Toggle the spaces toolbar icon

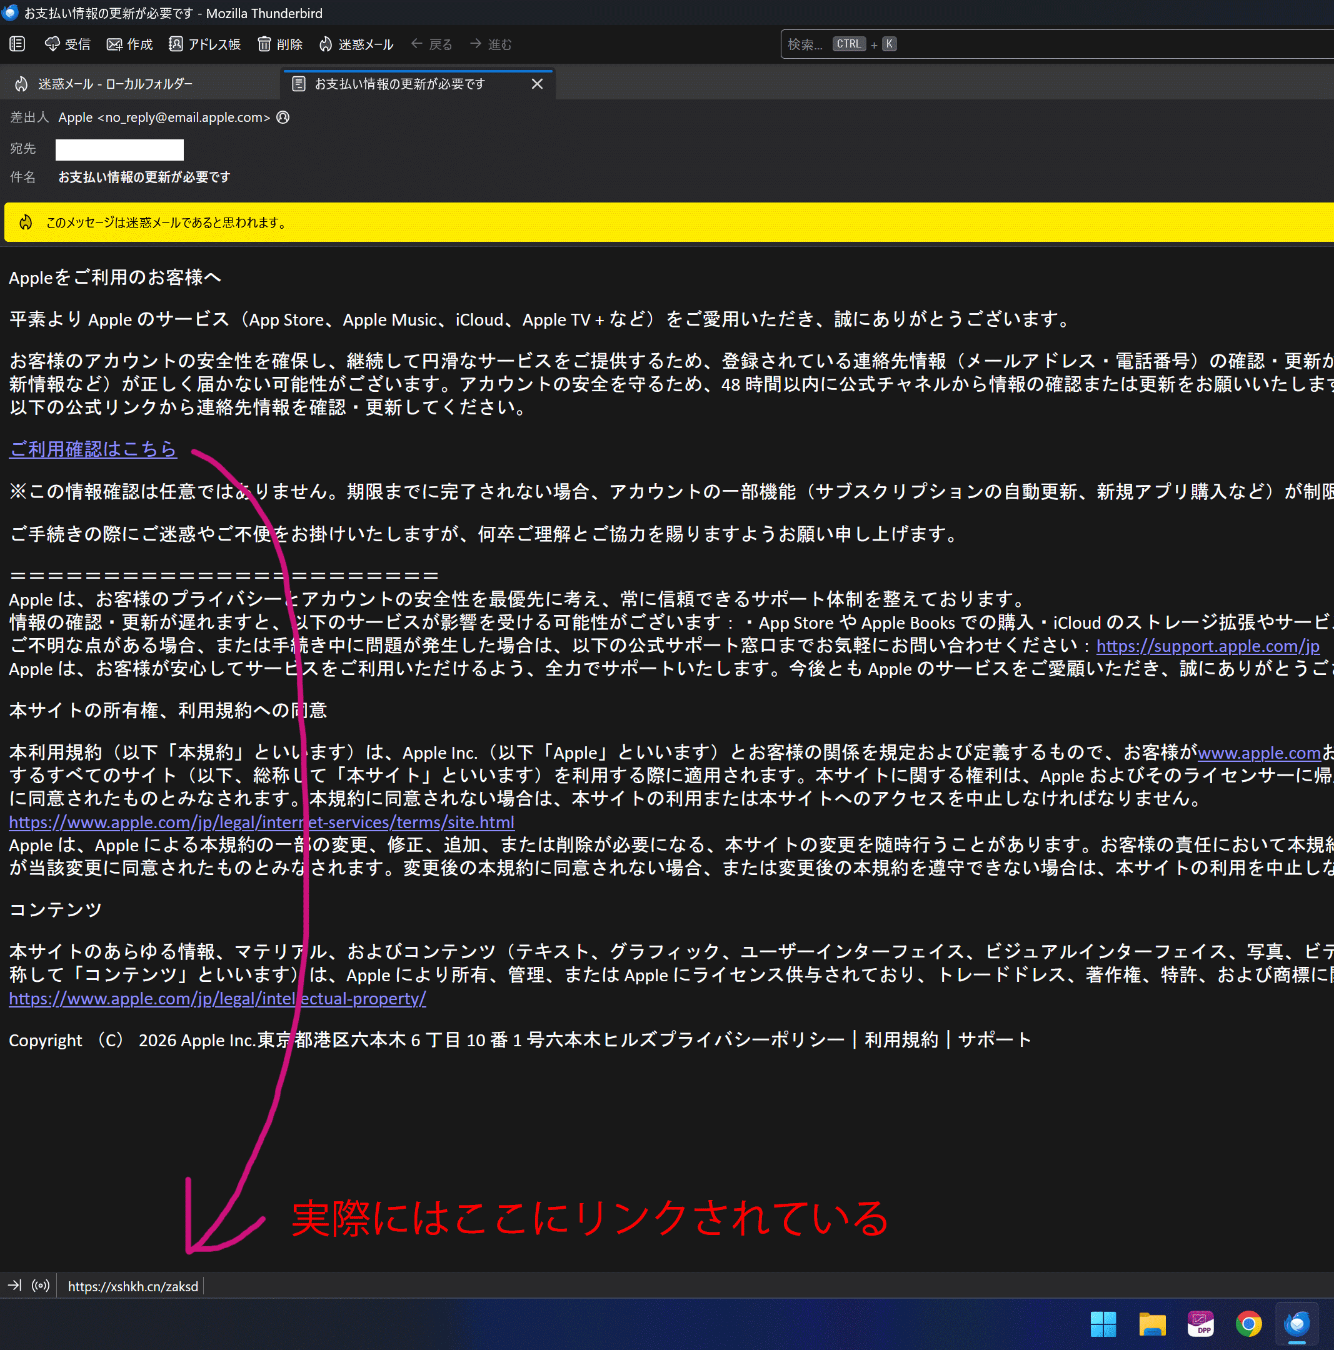[18, 44]
